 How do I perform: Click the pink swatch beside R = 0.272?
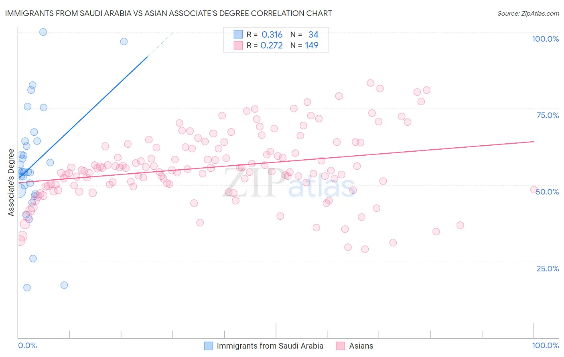(x=238, y=45)
